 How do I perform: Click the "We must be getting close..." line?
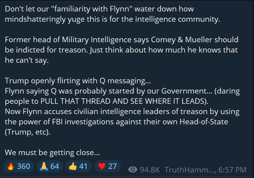tap(52, 152)
